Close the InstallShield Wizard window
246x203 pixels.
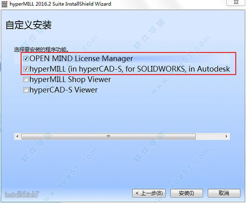click(x=236, y=2)
